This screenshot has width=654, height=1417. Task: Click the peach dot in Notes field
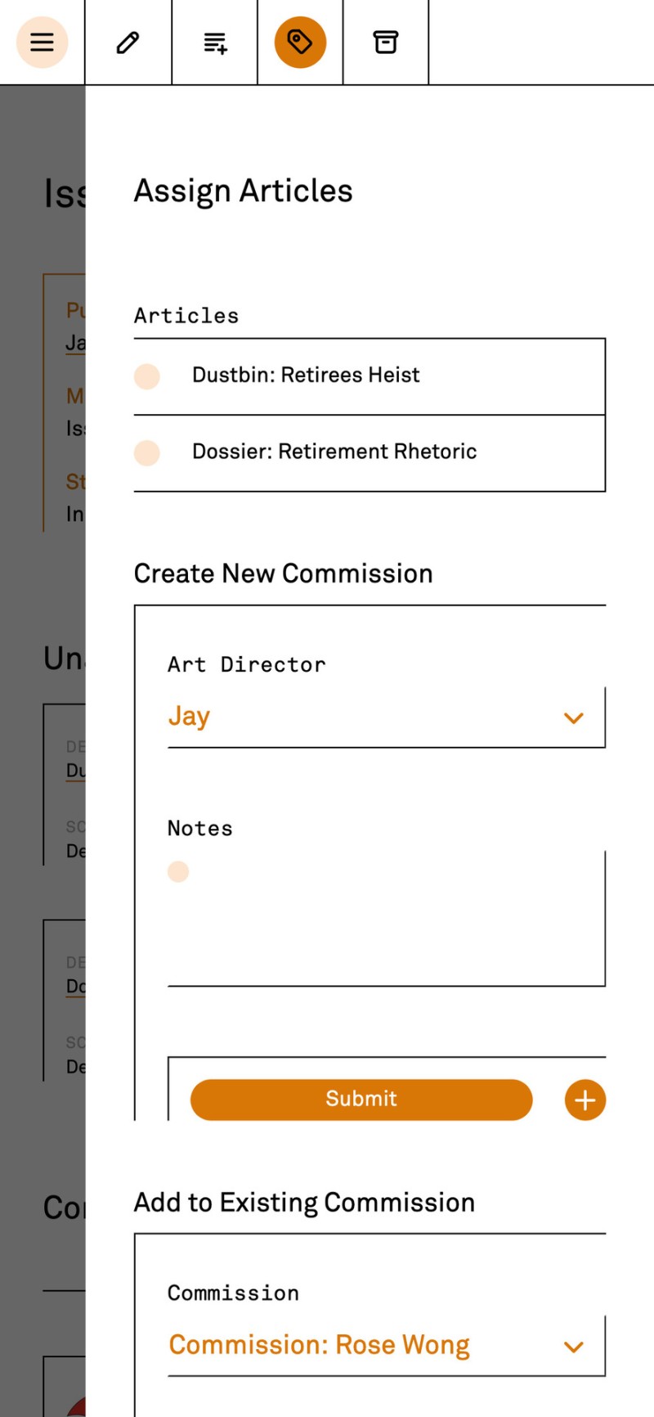[178, 871]
